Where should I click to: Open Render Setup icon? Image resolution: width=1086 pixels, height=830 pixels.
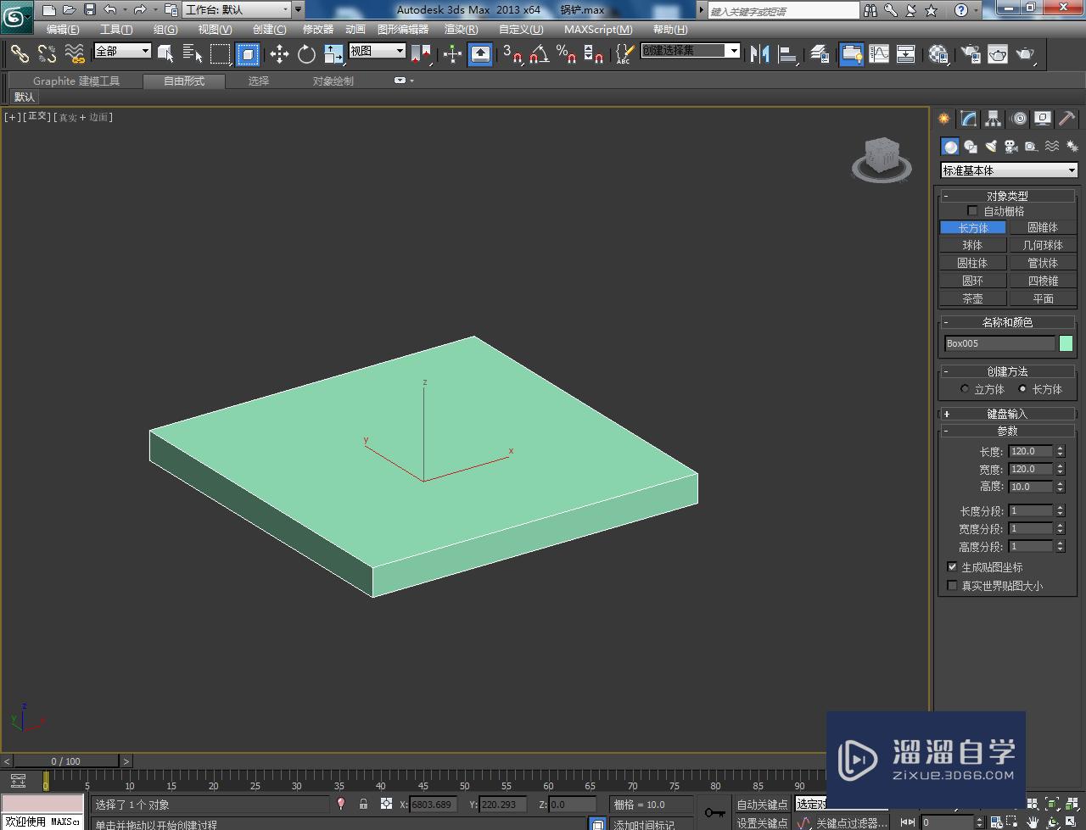pos(970,54)
